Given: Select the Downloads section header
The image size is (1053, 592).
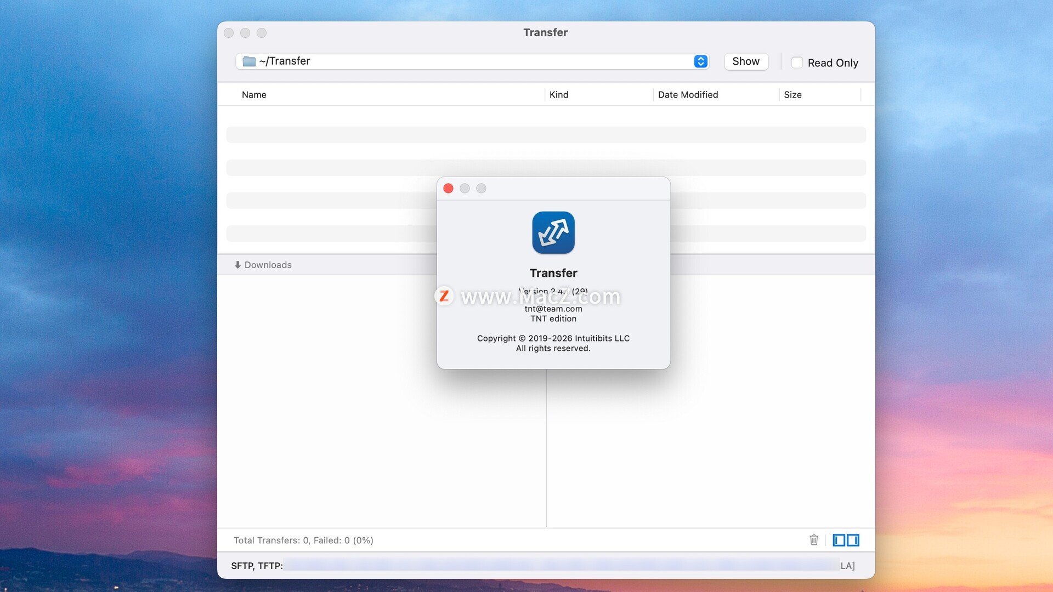Looking at the screenshot, I should pyautogui.click(x=268, y=265).
